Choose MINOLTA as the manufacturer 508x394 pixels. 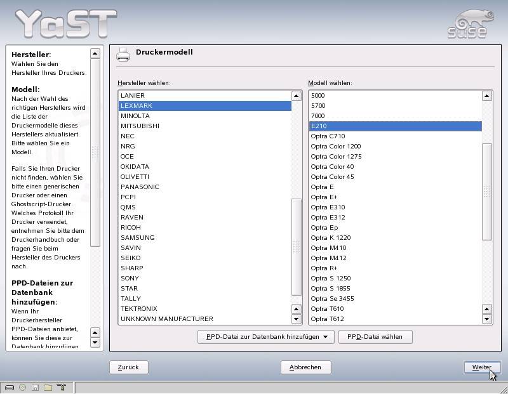[x=204, y=116]
